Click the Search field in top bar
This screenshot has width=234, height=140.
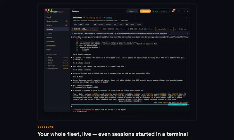(x=132, y=11)
